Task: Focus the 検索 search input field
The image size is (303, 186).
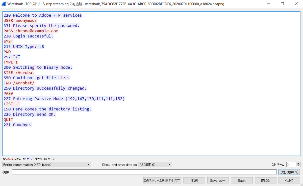Action: (144, 172)
